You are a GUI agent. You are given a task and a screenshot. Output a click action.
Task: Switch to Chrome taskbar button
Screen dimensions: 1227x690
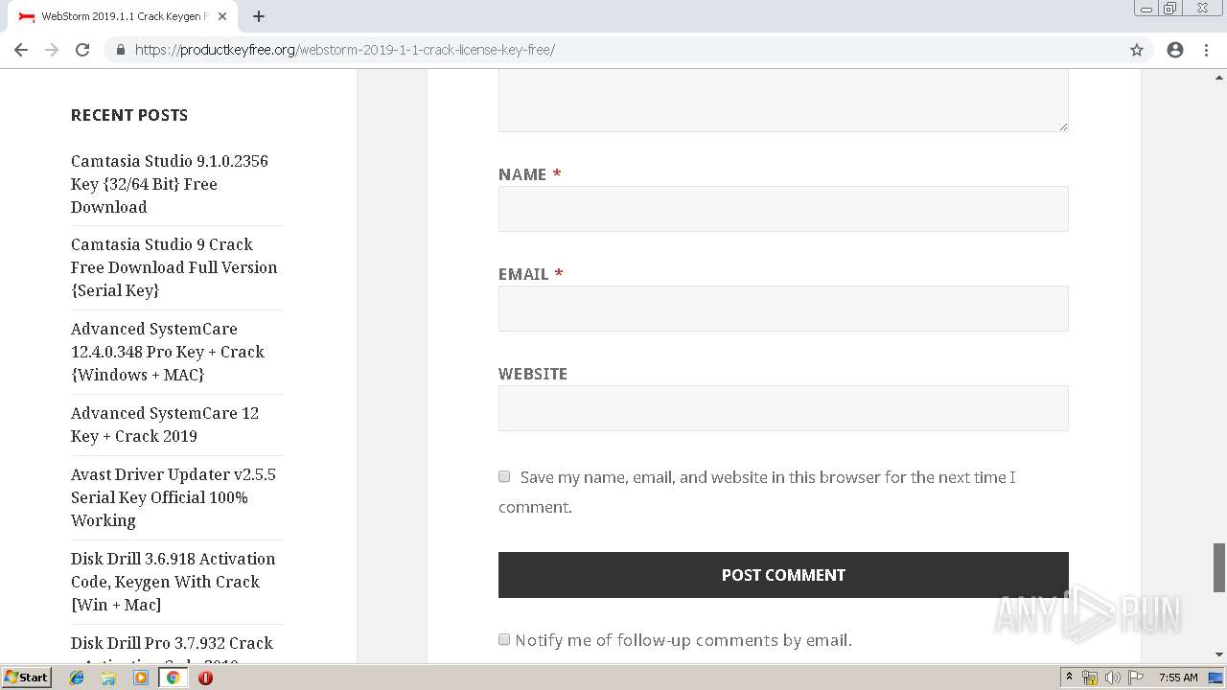pos(173,678)
